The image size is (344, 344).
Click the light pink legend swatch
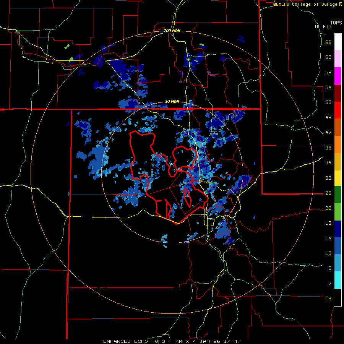338,59
